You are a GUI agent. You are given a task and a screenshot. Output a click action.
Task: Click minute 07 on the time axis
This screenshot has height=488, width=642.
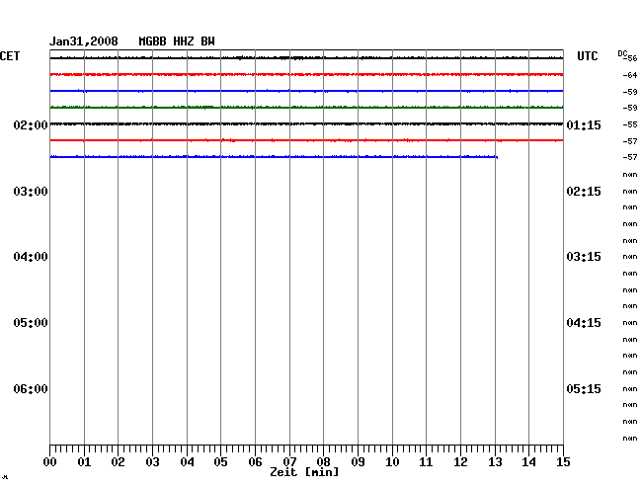coord(289,462)
